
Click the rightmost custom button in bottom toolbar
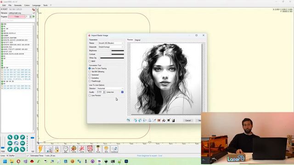coord(114,149)
